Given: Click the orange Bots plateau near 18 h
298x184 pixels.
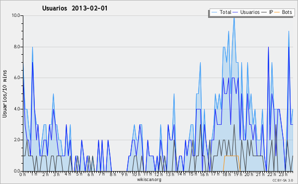Looking at the screenshot, I should click(x=231, y=156).
